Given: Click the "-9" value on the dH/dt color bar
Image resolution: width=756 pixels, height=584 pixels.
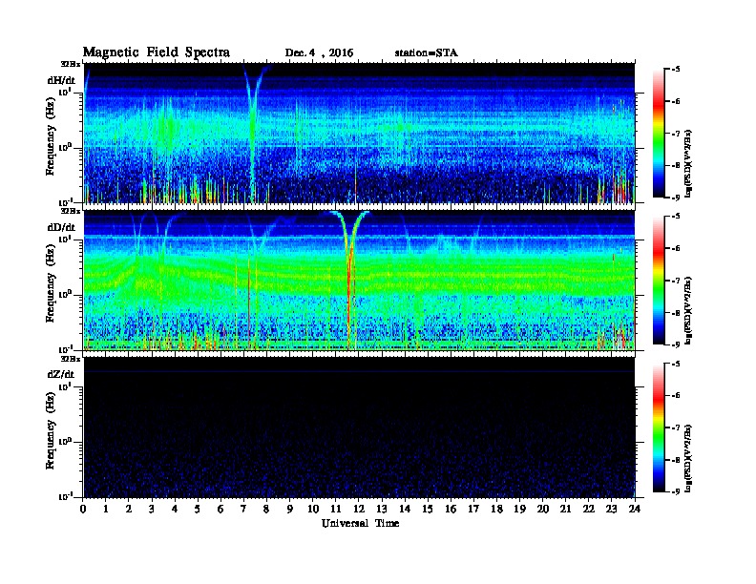Looking at the screenshot, I should (675, 198).
